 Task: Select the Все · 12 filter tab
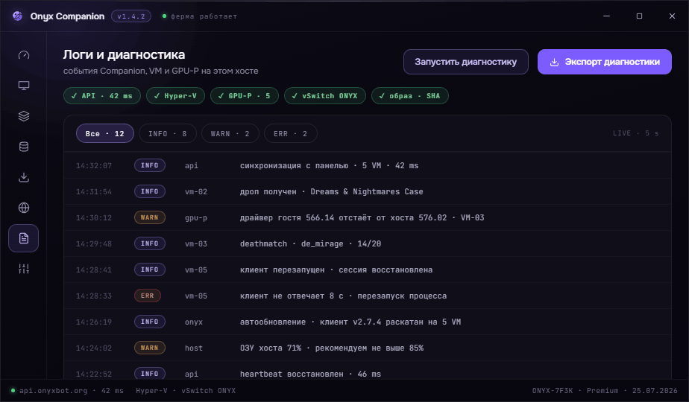105,133
